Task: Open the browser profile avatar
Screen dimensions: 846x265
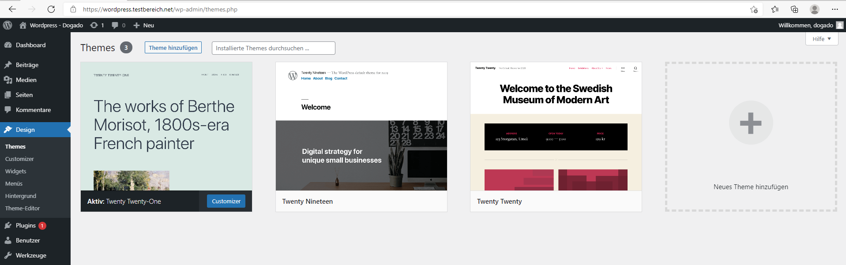Action: (x=815, y=9)
